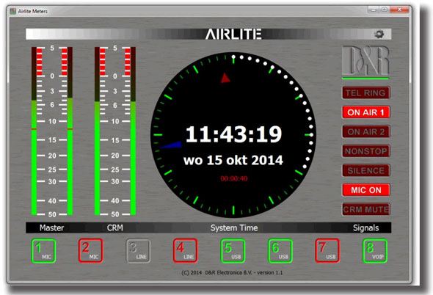Click the red timer 00:00:40
The width and height of the screenshot is (433, 295).
click(234, 179)
